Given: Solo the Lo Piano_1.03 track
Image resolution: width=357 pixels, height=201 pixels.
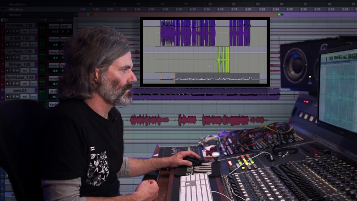Looking at the screenshot, I should [x=14, y=58].
